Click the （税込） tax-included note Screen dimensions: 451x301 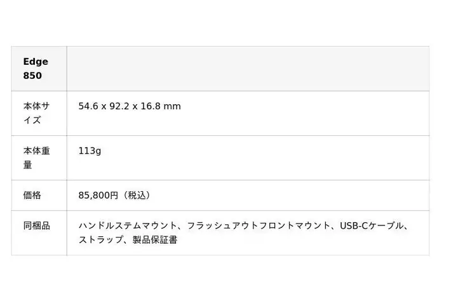(x=136, y=196)
